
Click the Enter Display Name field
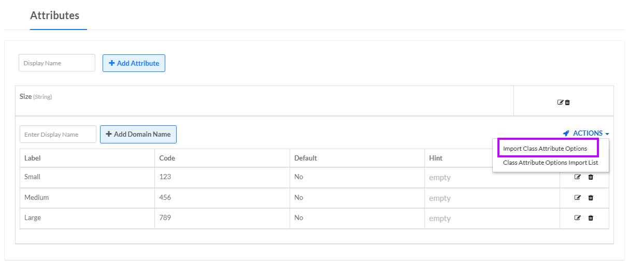point(58,135)
